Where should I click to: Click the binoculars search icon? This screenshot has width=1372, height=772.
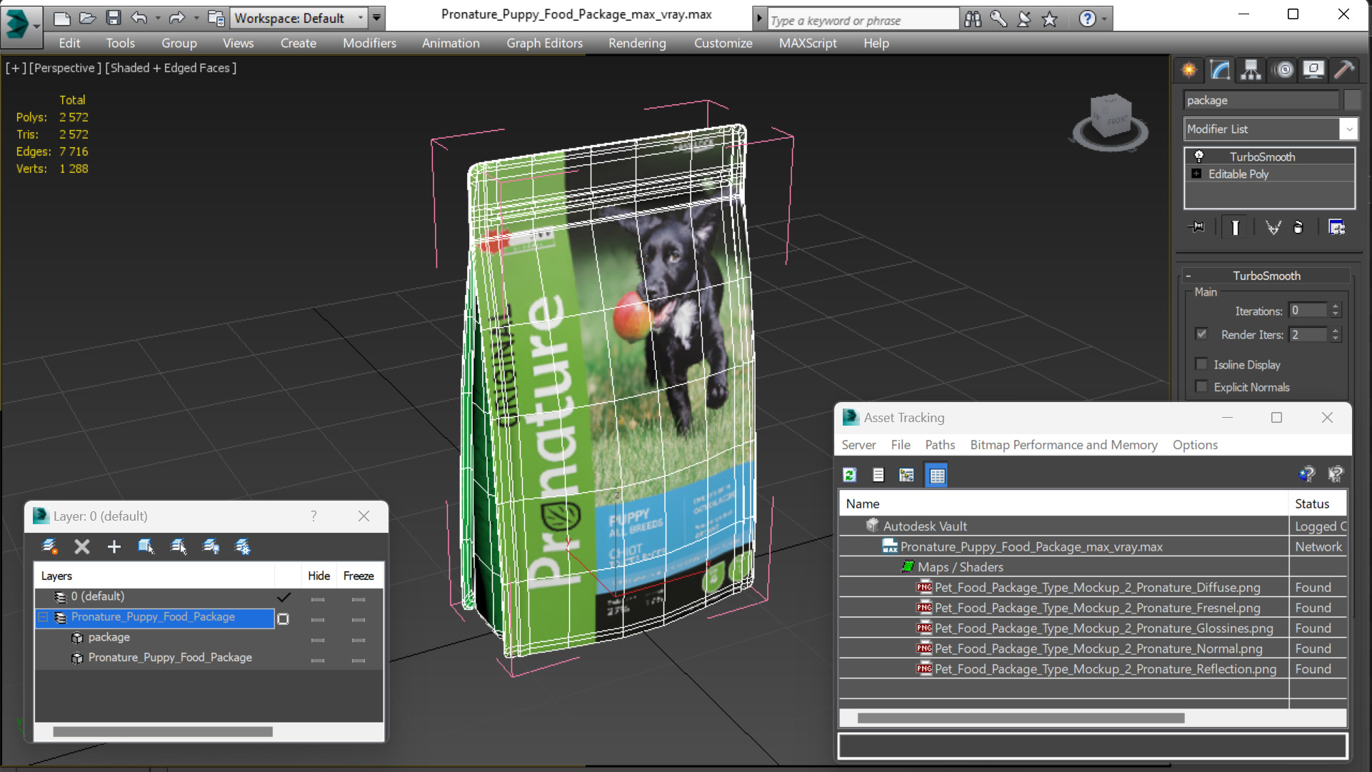click(973, 19)
